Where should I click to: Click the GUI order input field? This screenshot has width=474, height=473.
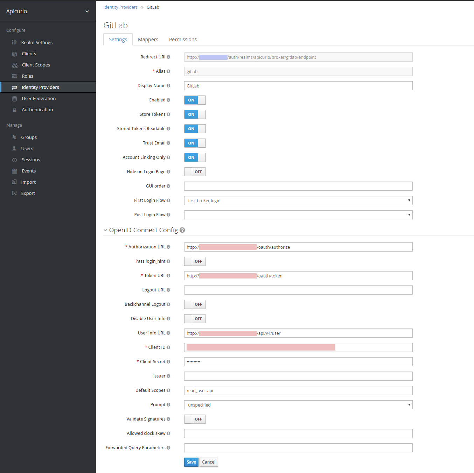pos(298,186)
